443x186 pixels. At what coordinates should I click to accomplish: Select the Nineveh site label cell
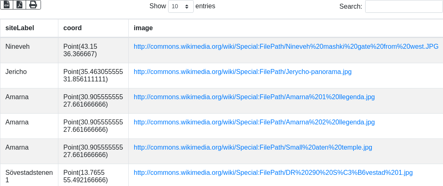pyautogui.click(x=17, y=47)
